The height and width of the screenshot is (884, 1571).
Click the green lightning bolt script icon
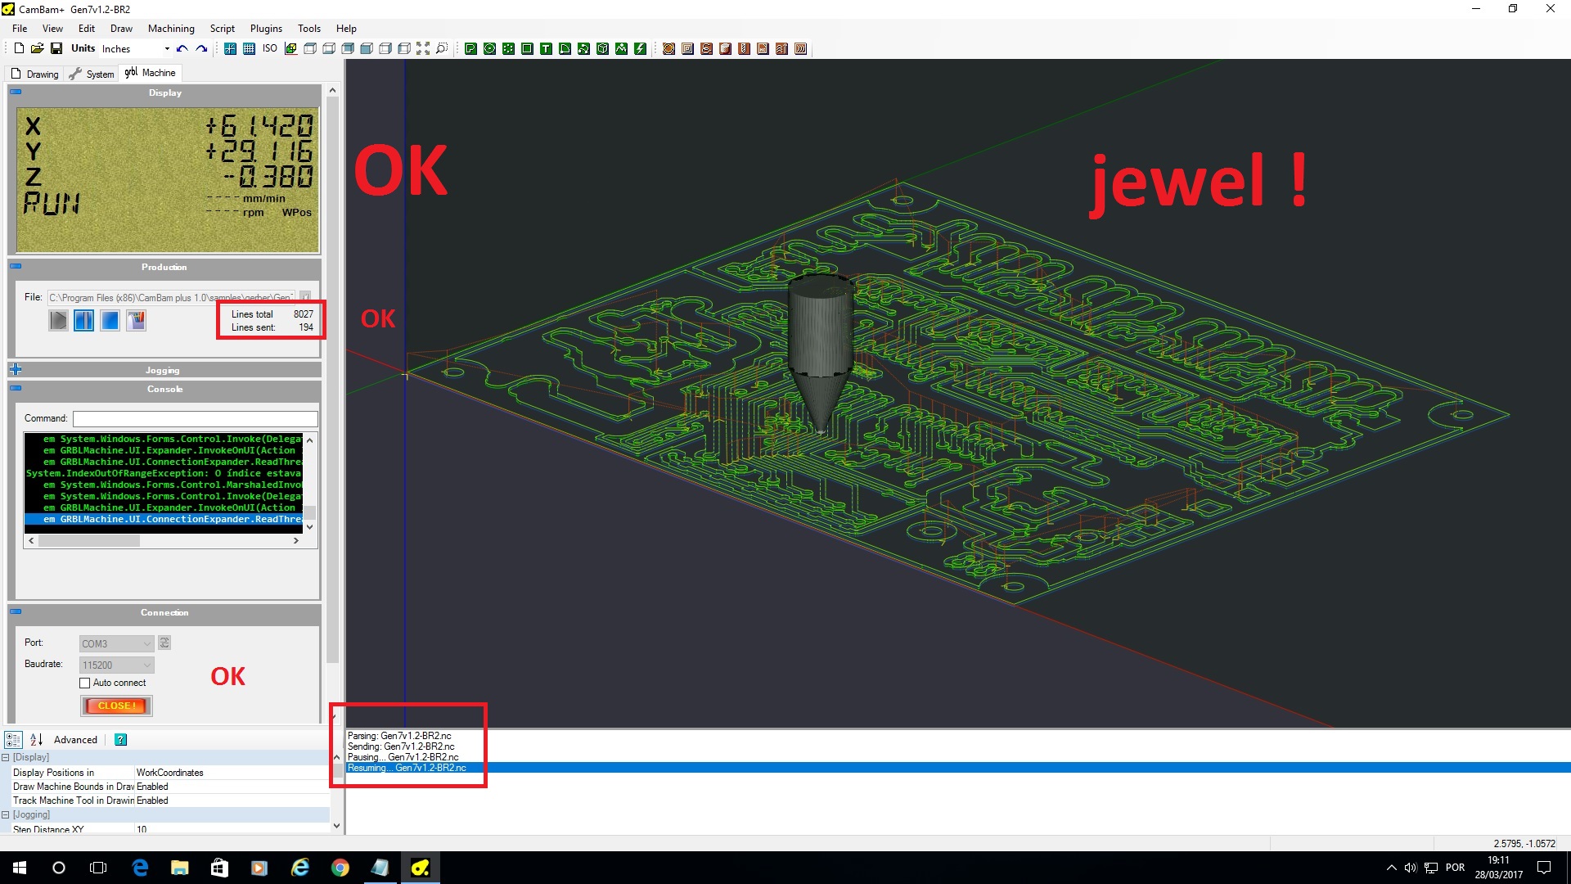pyautogui.click(x=640, y=48)
